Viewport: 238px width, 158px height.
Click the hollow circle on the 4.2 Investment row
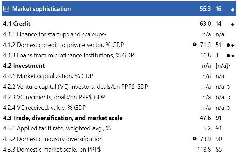click(229, 66)
